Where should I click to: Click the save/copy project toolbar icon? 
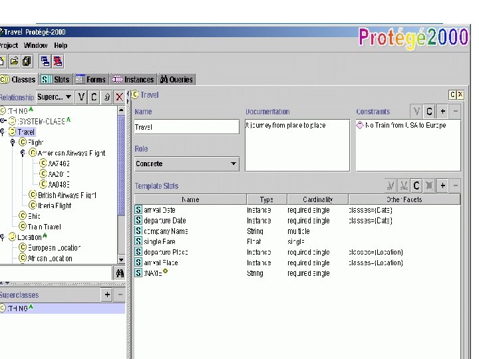(27, 61)
